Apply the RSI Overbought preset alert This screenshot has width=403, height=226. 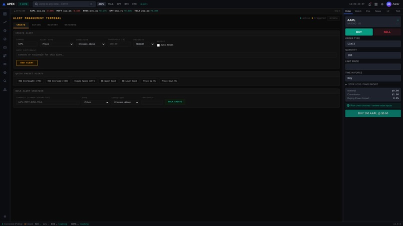[x=30, y=81]
